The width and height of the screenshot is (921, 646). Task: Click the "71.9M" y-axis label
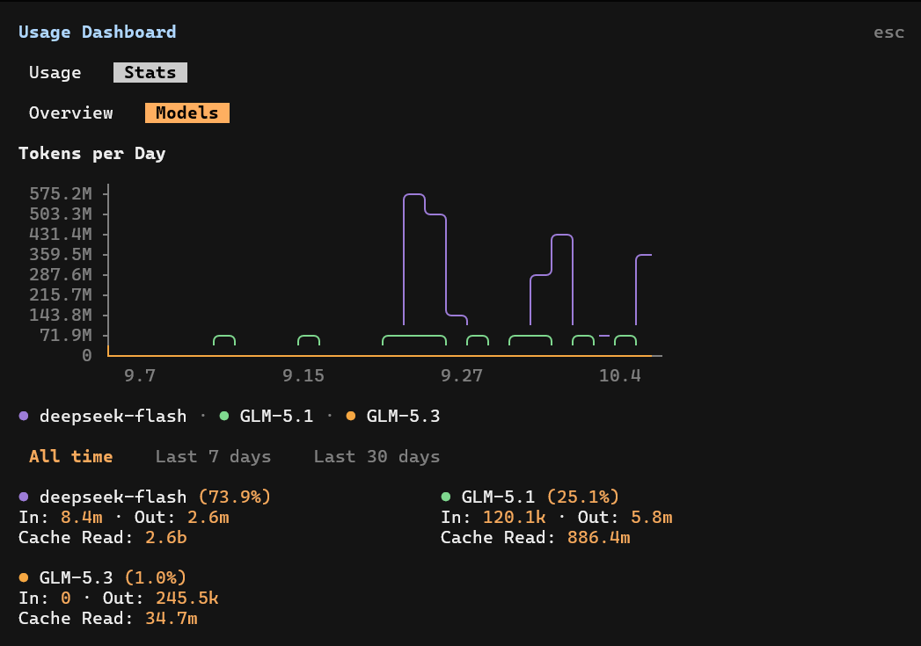click(x=66, y=335)
